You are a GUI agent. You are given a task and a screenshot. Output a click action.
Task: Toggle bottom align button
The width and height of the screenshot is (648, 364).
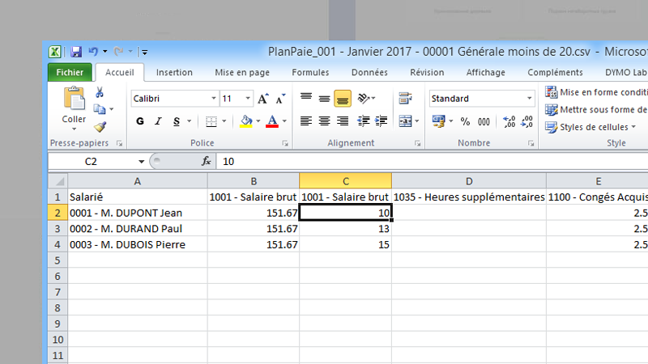343,99
